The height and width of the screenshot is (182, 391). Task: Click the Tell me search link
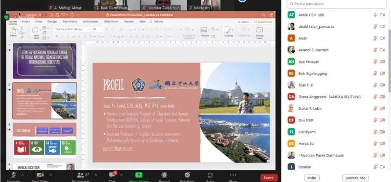[156, 21]
